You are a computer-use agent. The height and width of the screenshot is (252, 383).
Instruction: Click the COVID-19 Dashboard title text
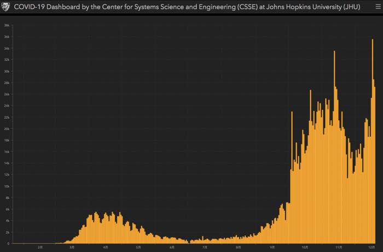187,7
